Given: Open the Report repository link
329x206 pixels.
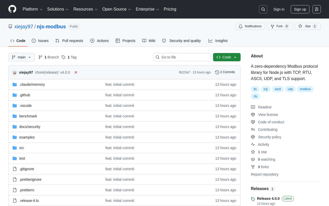Looking at the screenshot, I should [264, 174].
